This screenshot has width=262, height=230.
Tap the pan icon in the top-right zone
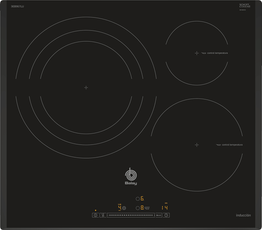(203, 53)
